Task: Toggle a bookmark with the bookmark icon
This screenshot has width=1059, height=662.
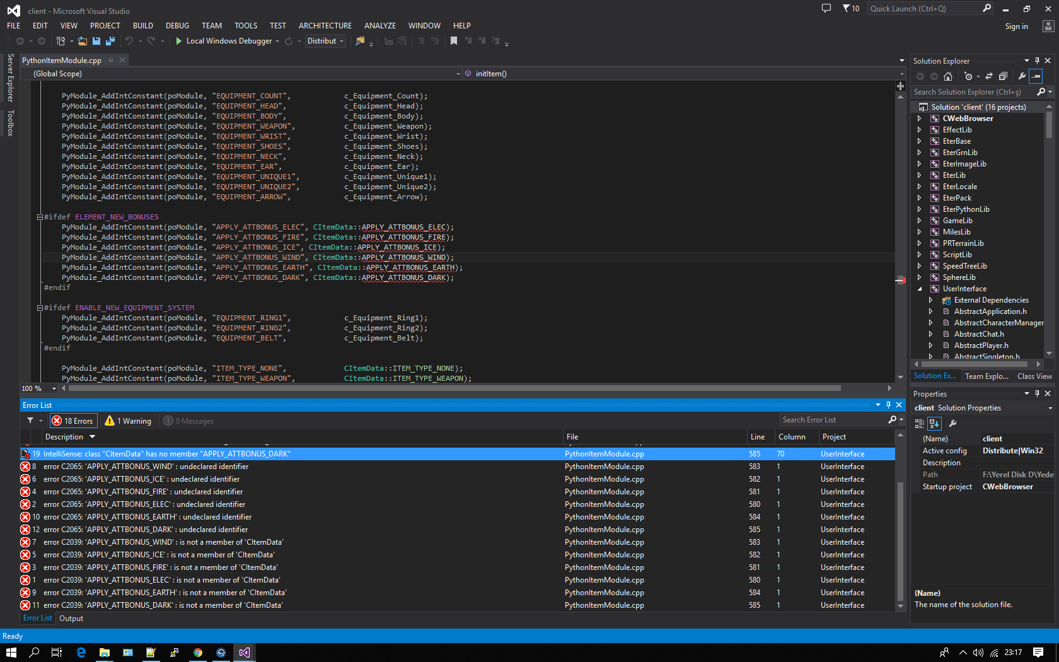Action: click(454, 41)
